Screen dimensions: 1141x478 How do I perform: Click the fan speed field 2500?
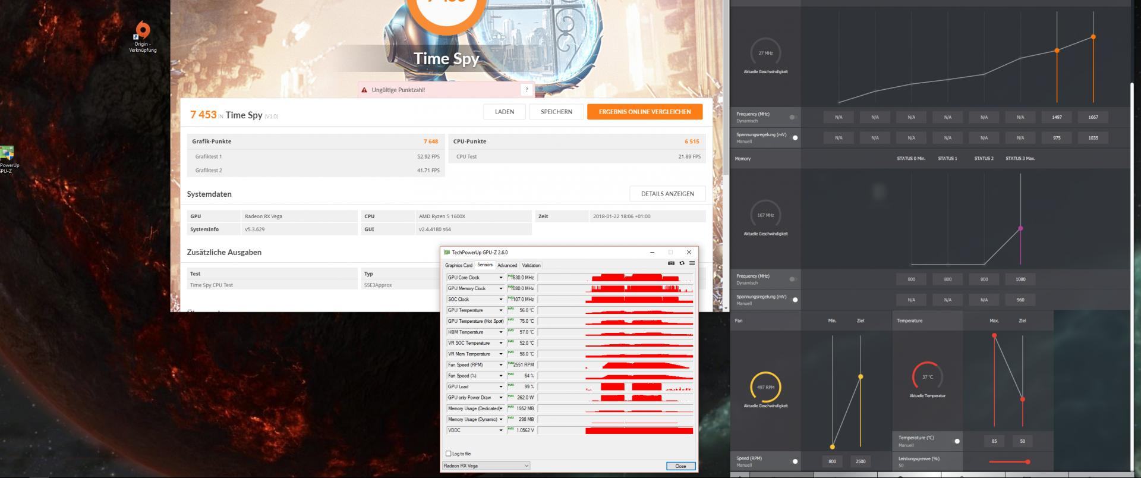pos(861,461)
